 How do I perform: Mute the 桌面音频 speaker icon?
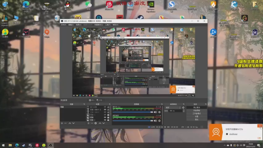point(155,121)
